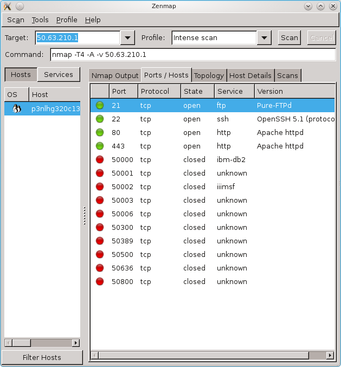Click the red closed icon for port 50006
Viewport: 341px width, 367px height.
[x=100, y=214]
